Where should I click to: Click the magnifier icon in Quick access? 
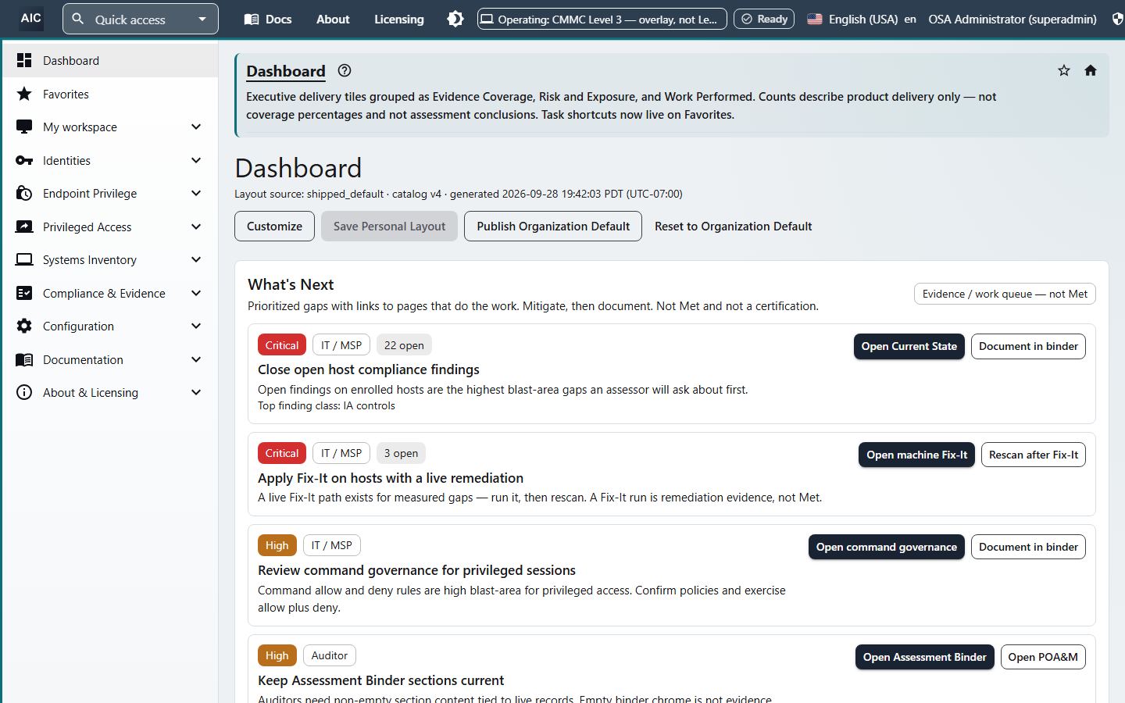point(78,19)
